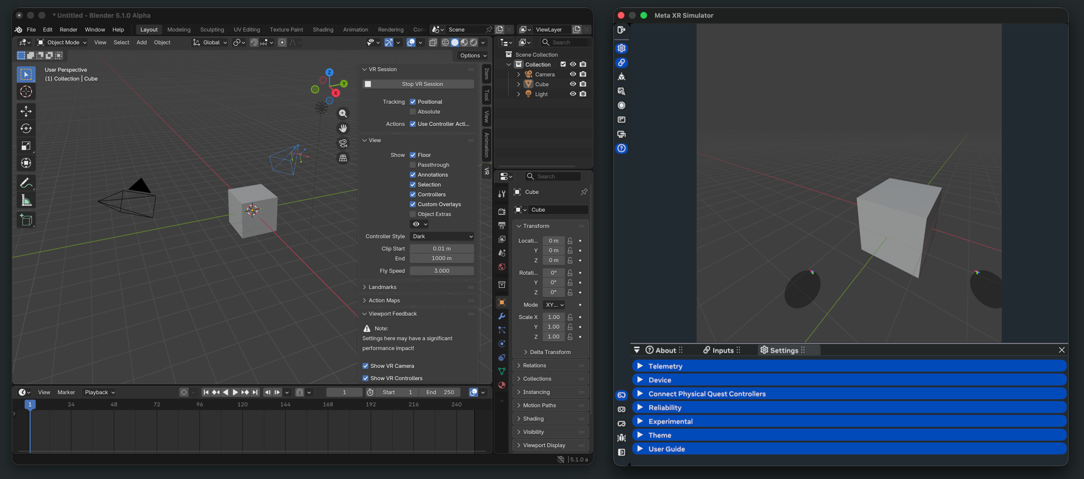Image resolution: width=1084 pixels, height=479 pixels.
Task: Open the Render menu
Action: click(68, 30)
